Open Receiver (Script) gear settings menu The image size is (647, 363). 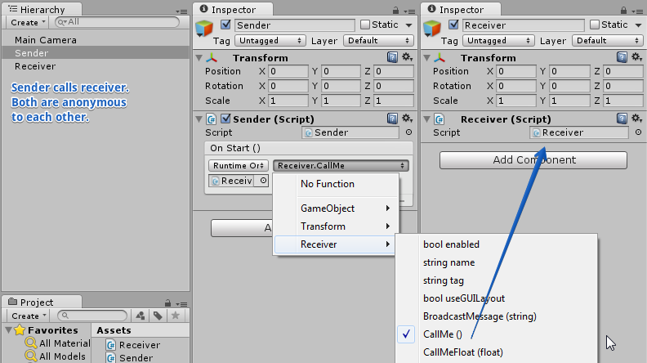636,119
